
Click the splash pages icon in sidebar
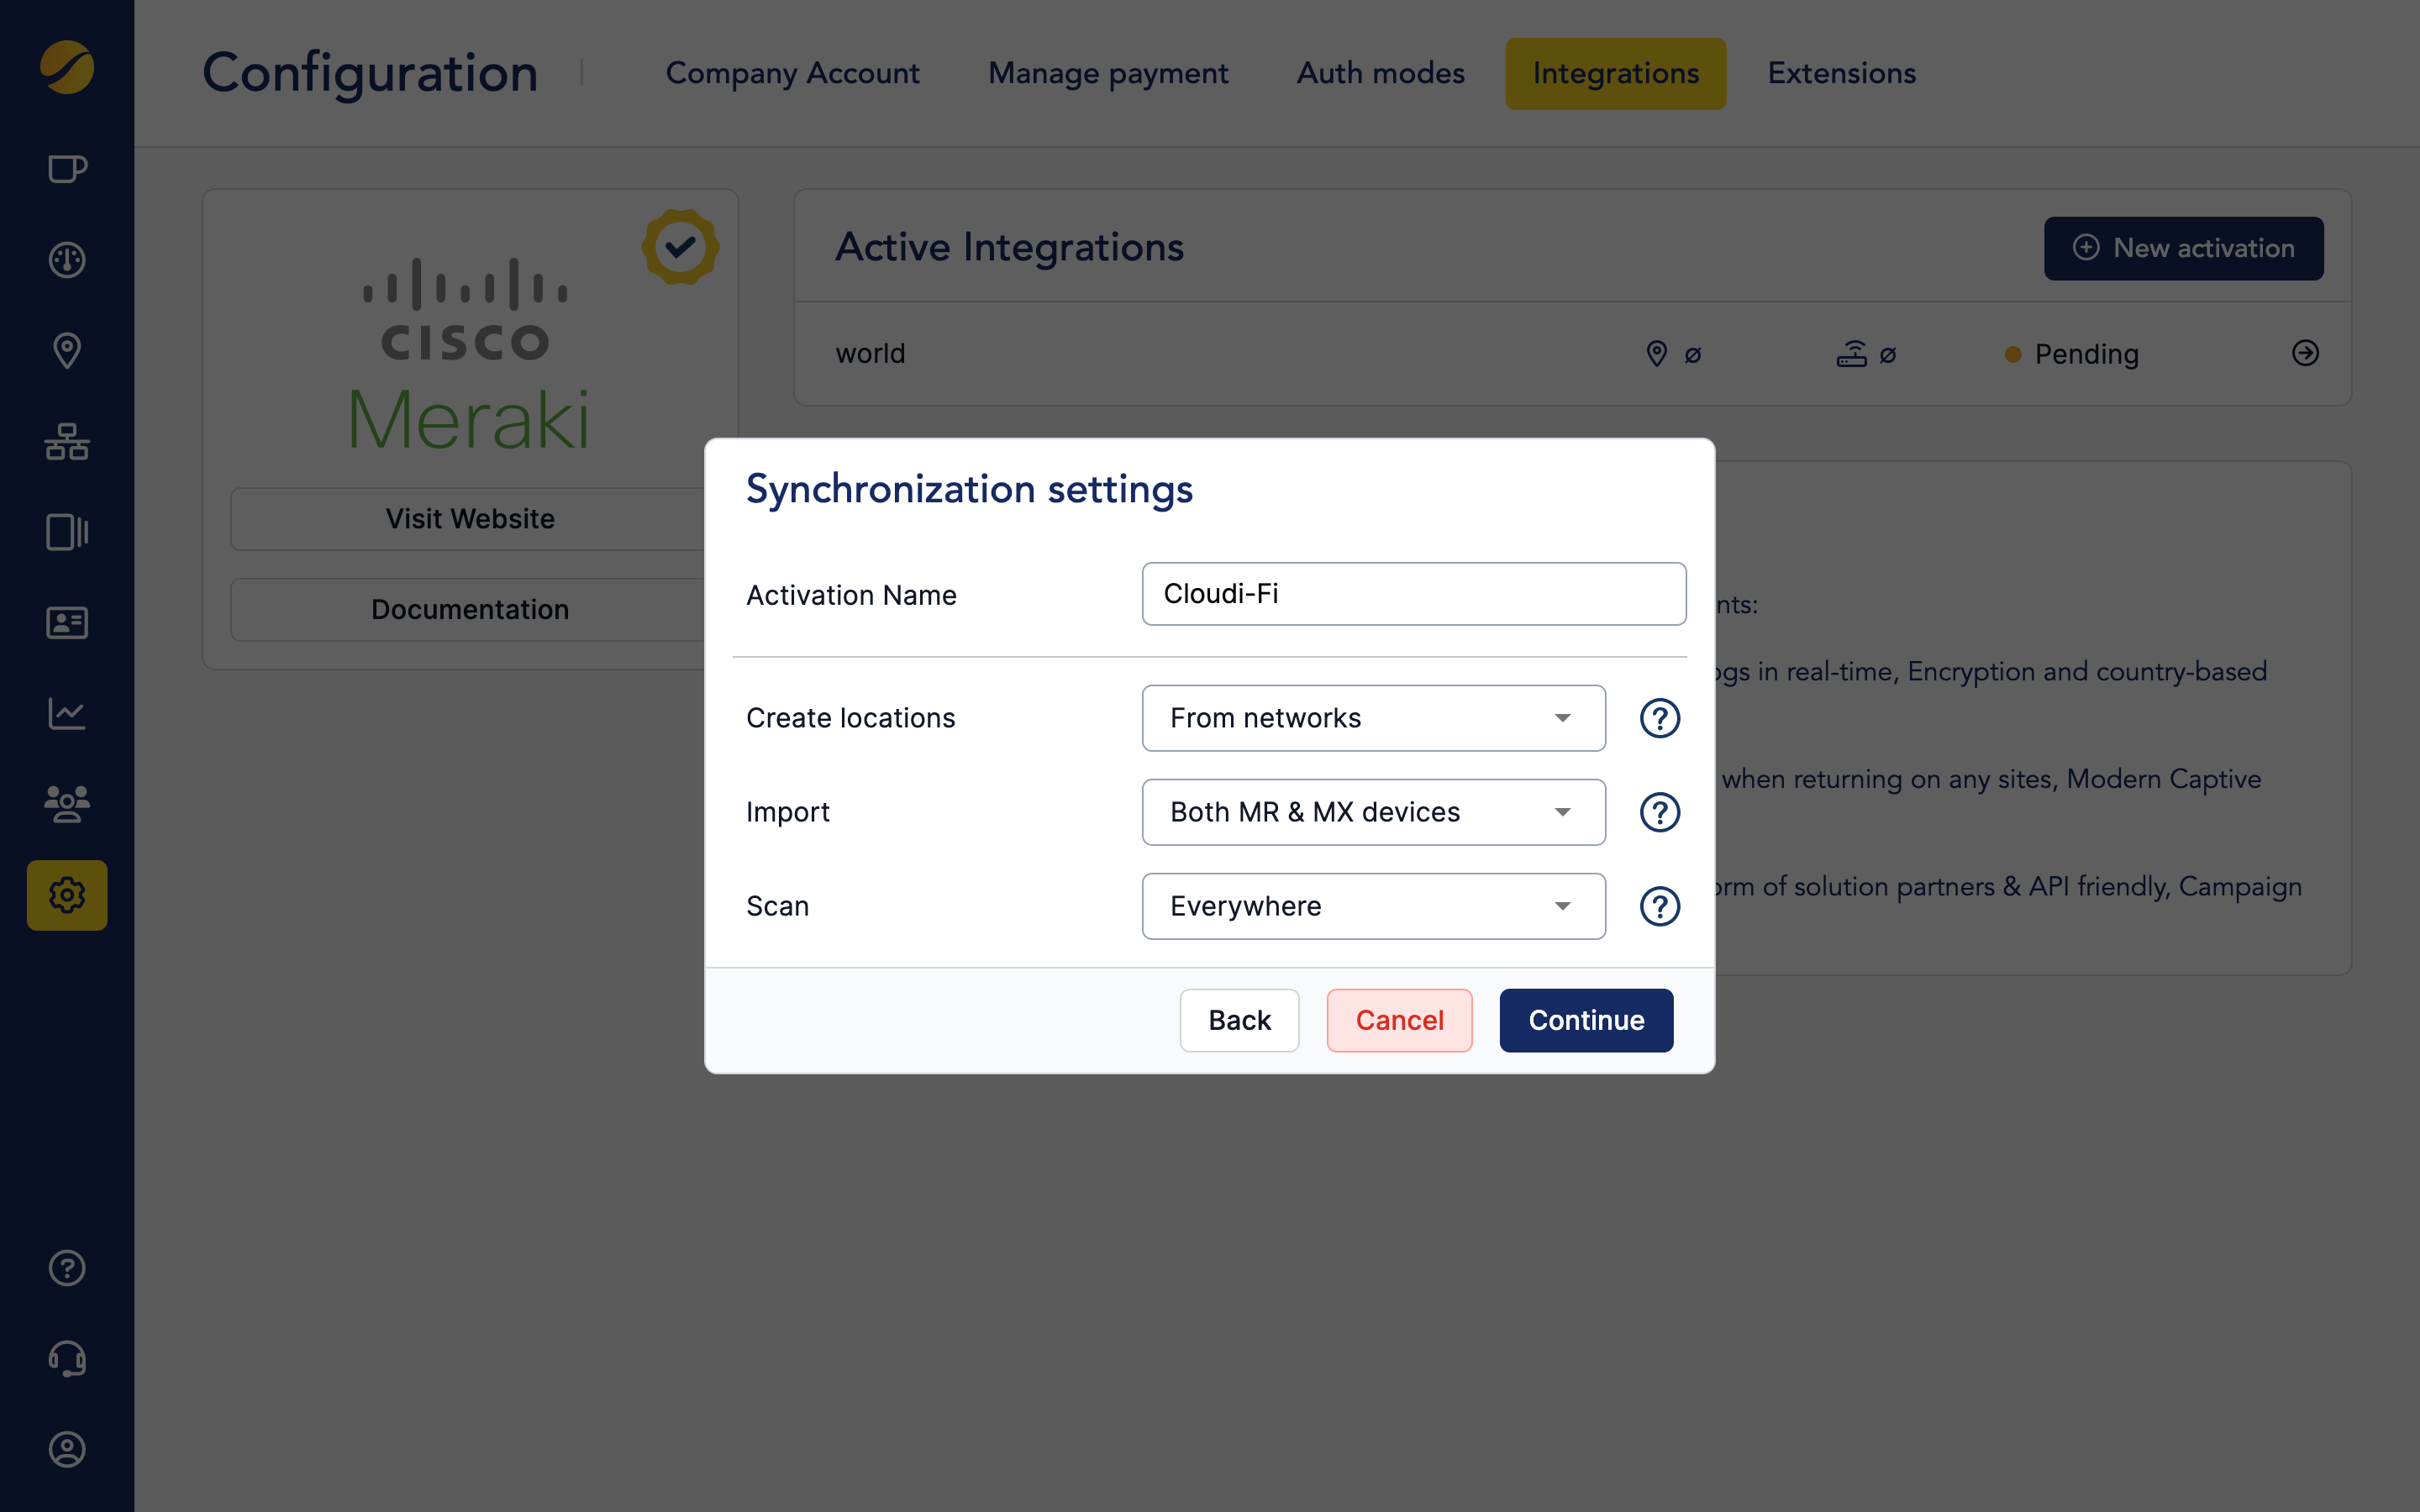pos(66,532)
